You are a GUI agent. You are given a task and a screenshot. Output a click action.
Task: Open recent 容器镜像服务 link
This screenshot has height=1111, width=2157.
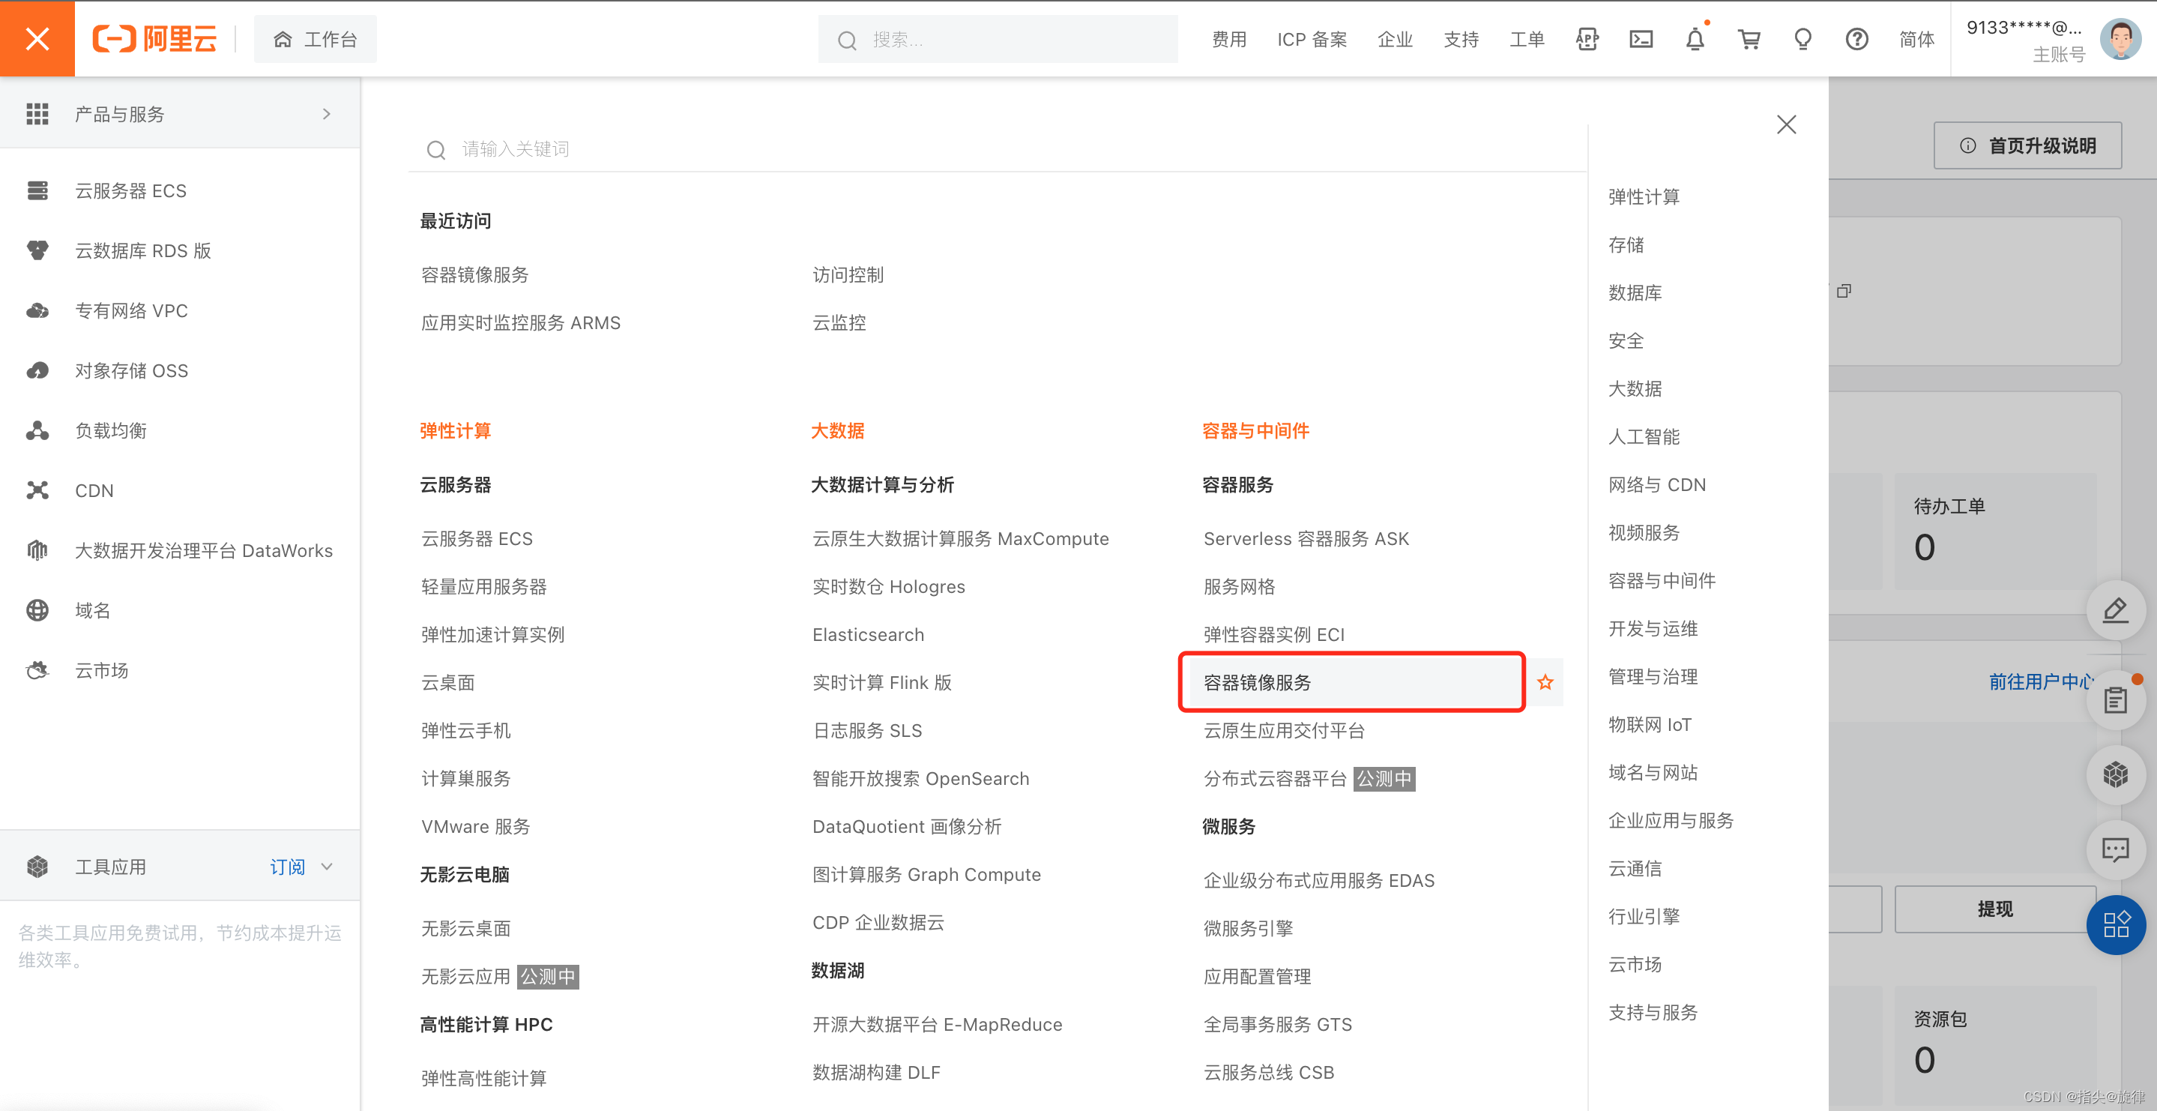474,275
